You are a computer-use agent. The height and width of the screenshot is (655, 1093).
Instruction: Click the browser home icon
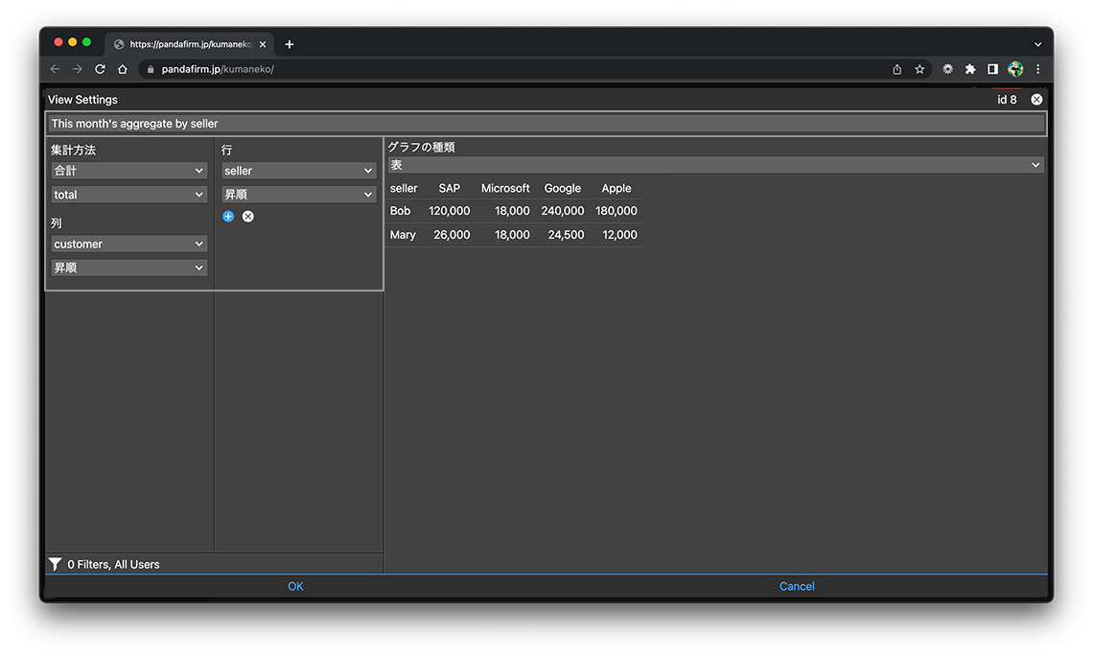(x=123, y=69)
